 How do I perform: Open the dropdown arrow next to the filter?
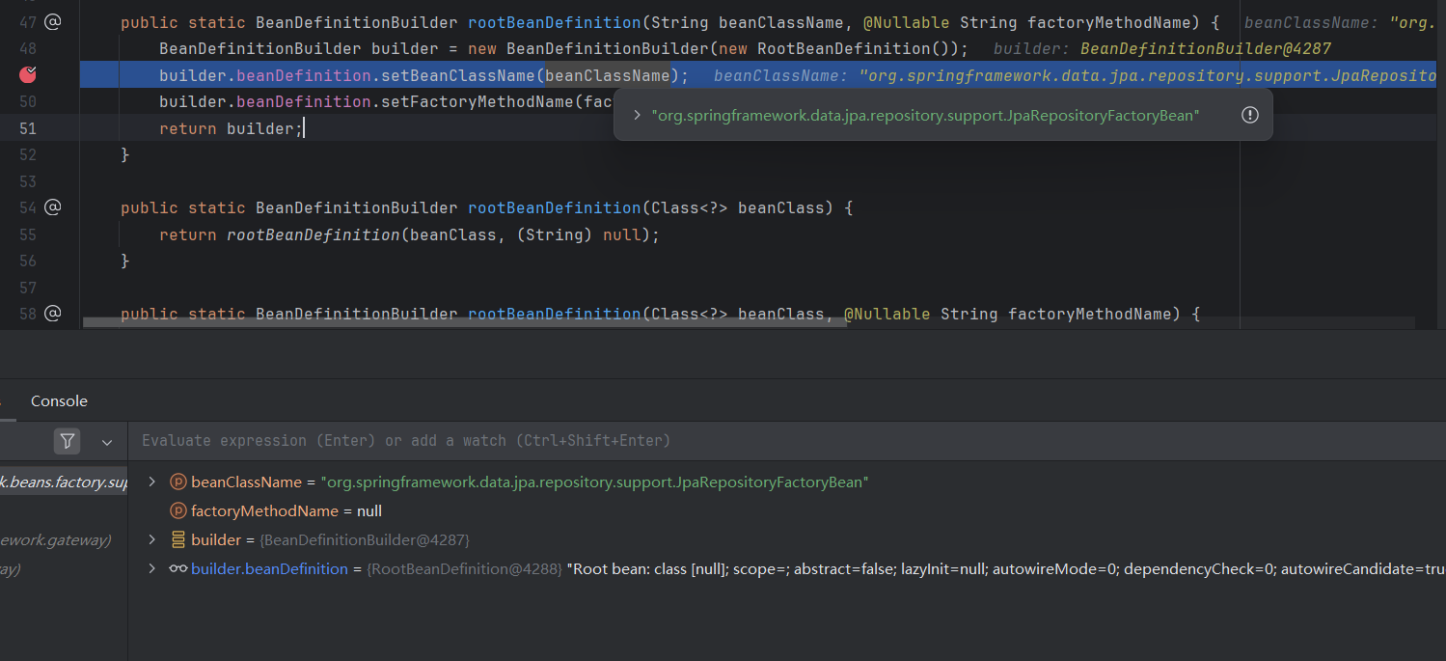pyautogui.click(x=107, y=442)
